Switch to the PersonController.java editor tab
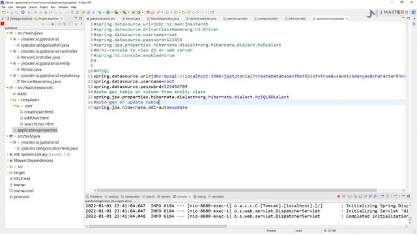Viewport: 417px width, 234px height. pyautogui.click(x=201, y=19)
